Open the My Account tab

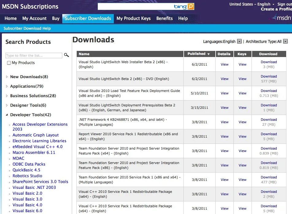(34, 18)
